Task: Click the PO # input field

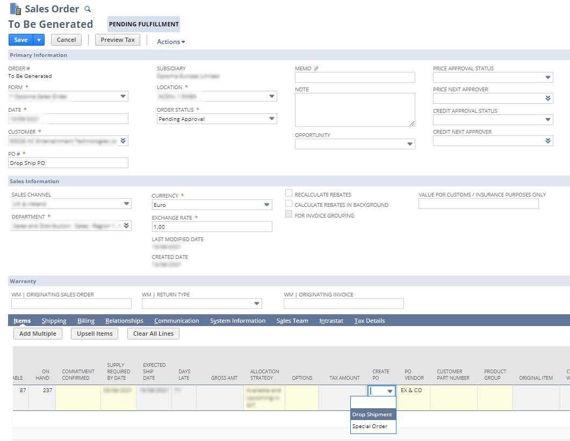Action: pos(68,163)
